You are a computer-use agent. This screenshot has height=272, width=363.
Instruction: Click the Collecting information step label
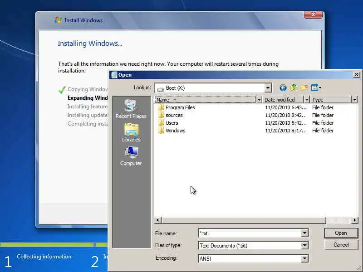click(x=44, y=257)
